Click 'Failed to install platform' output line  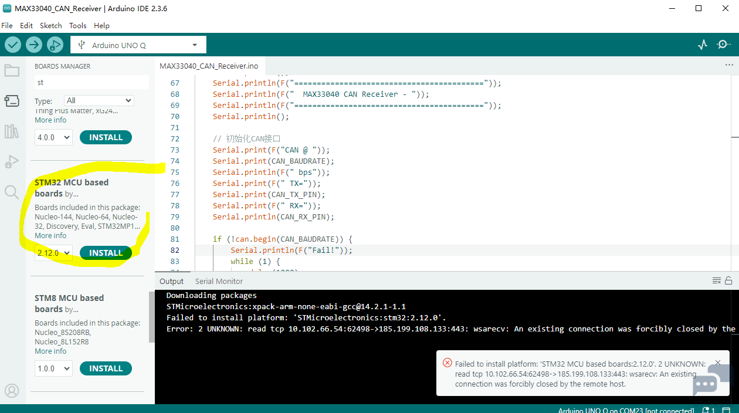307,317
